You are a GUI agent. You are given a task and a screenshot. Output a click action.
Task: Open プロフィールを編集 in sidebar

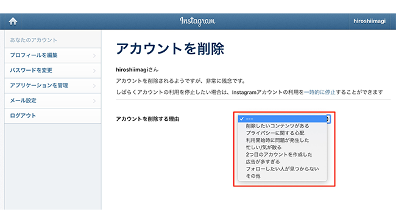pos(53,55)
